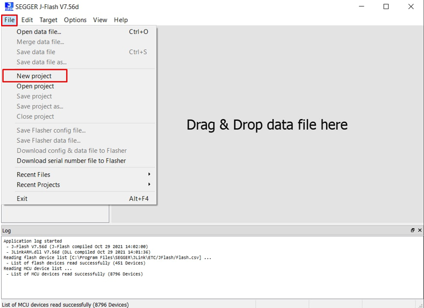Select Open project menu entry

pyautogui.click(x=79, y=86)
